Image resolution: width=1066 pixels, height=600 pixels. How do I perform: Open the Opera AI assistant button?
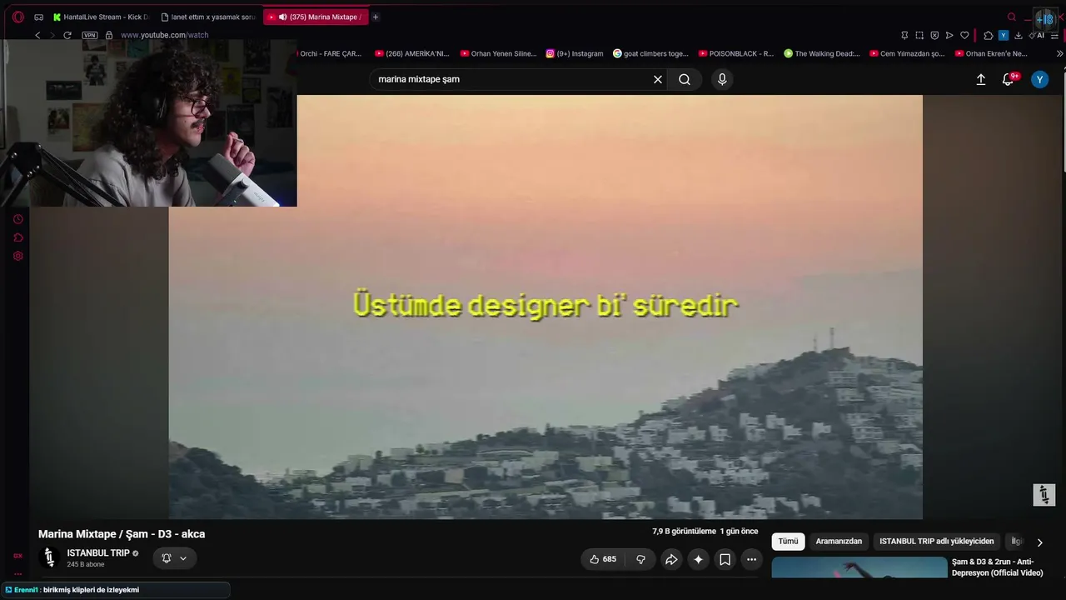(1037, 35)
